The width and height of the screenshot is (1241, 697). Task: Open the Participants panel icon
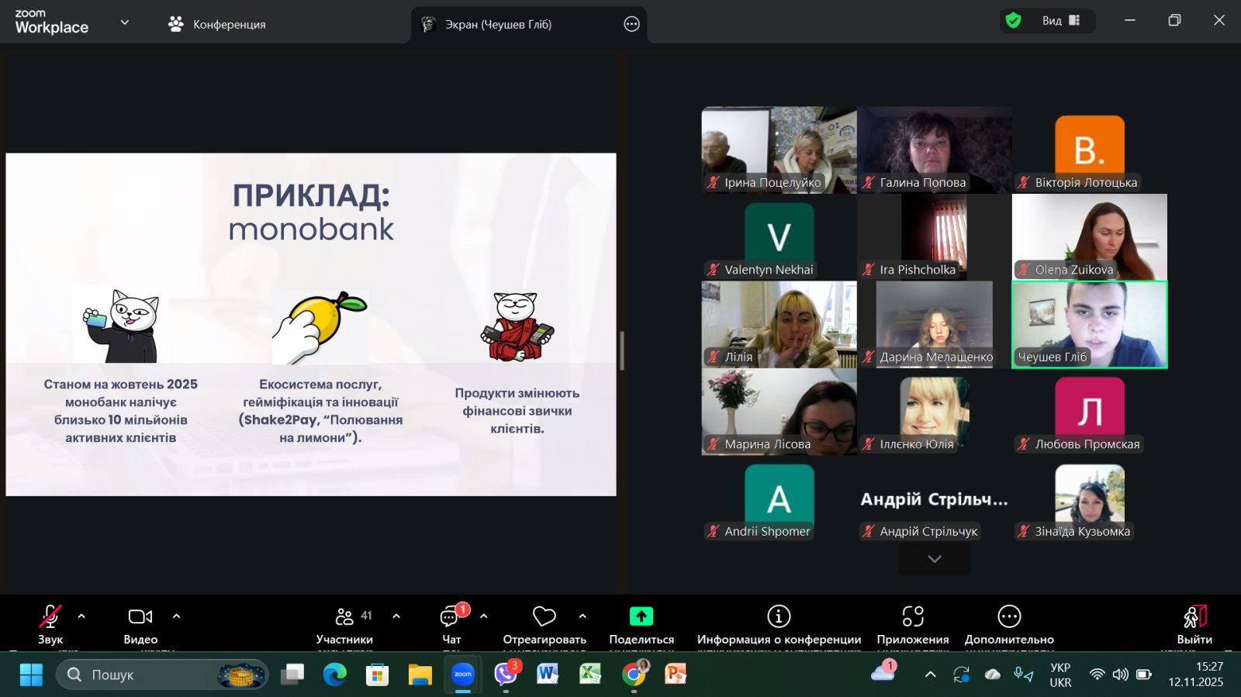click(x=344, y=617)
